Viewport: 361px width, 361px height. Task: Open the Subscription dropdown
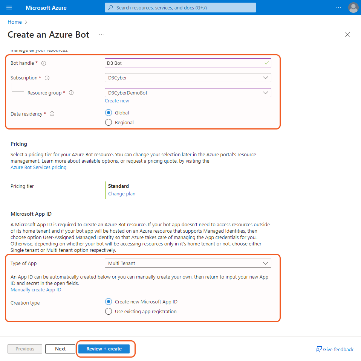(188, 78)
